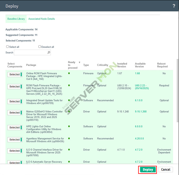Screen dimensions: 179x175
Task: Click the Cancel button
Action: coord(166,170)
